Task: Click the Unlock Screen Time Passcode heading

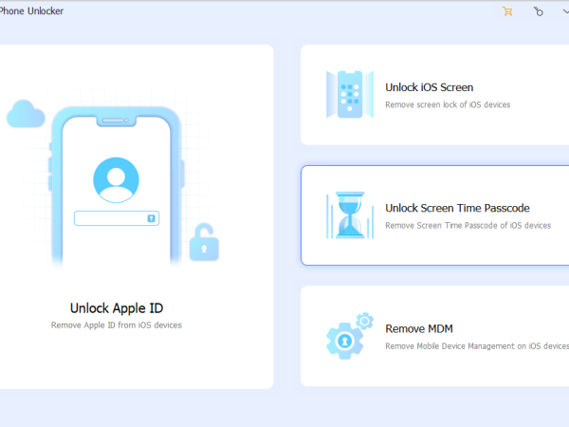Action: pyautogui.click(x=458, y=208)
